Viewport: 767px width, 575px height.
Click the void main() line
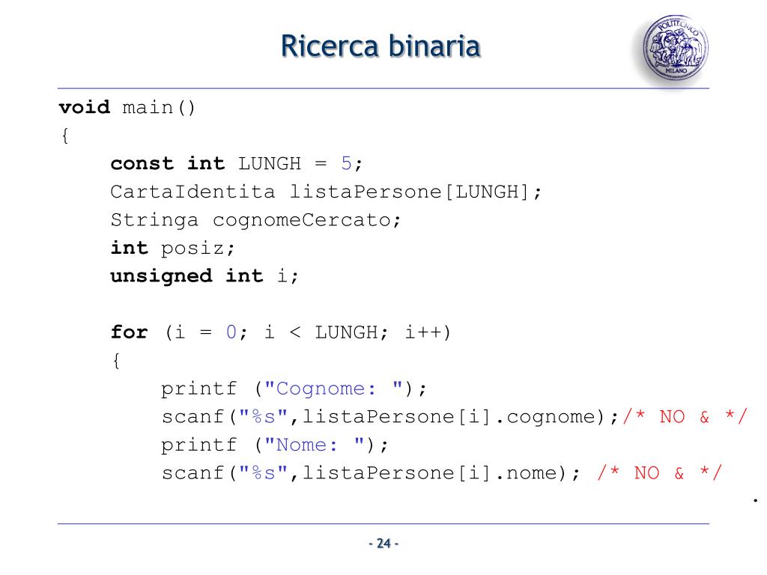[x=127, y=107]
